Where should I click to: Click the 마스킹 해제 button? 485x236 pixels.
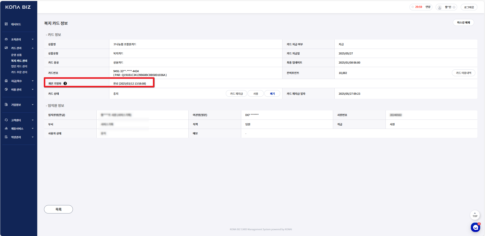point(463,23)
